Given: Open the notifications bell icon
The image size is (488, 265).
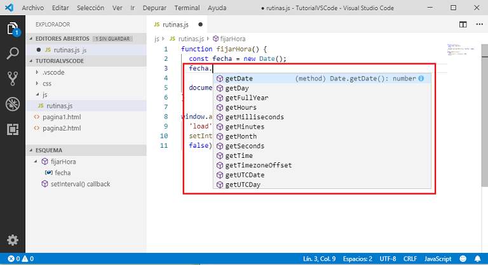Looking at the screenshot, I should click(x=477, y=259).
